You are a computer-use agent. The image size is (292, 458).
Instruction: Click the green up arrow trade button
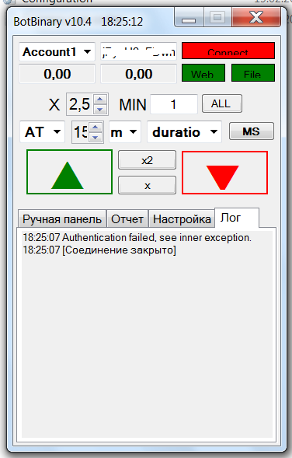(x=69, y=172)
